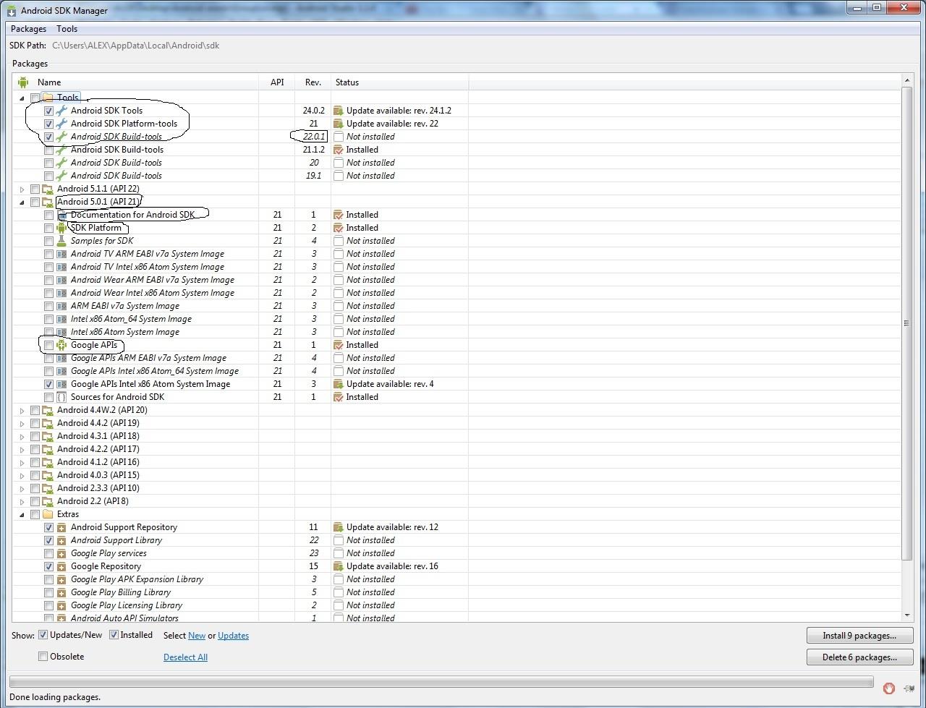Click the Android Wear ARM EABI v7a image icon
Image resolution: width=926 pixels, height=708 pixels.
(61, 280)
